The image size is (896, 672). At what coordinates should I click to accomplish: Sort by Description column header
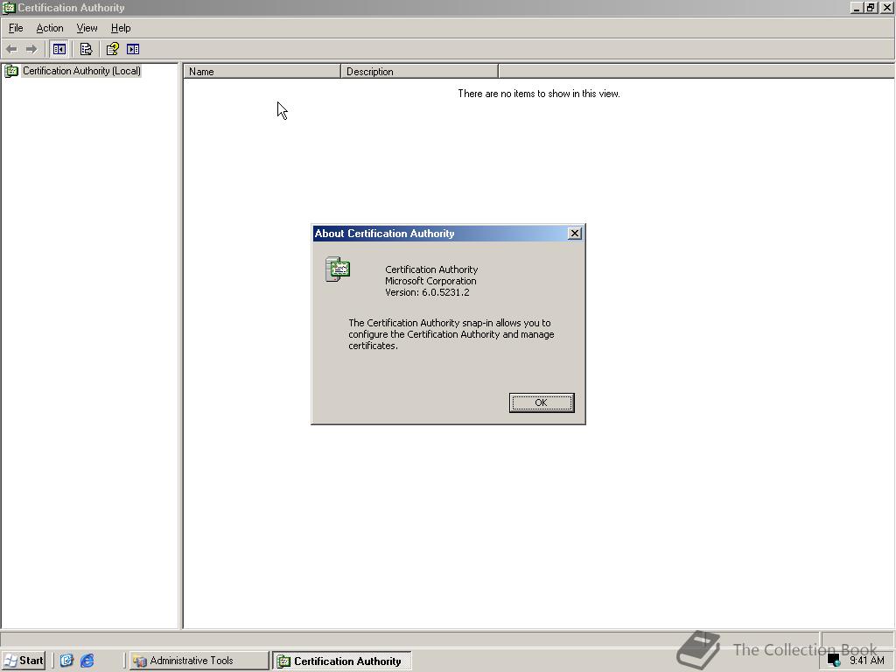click(419, 72)
